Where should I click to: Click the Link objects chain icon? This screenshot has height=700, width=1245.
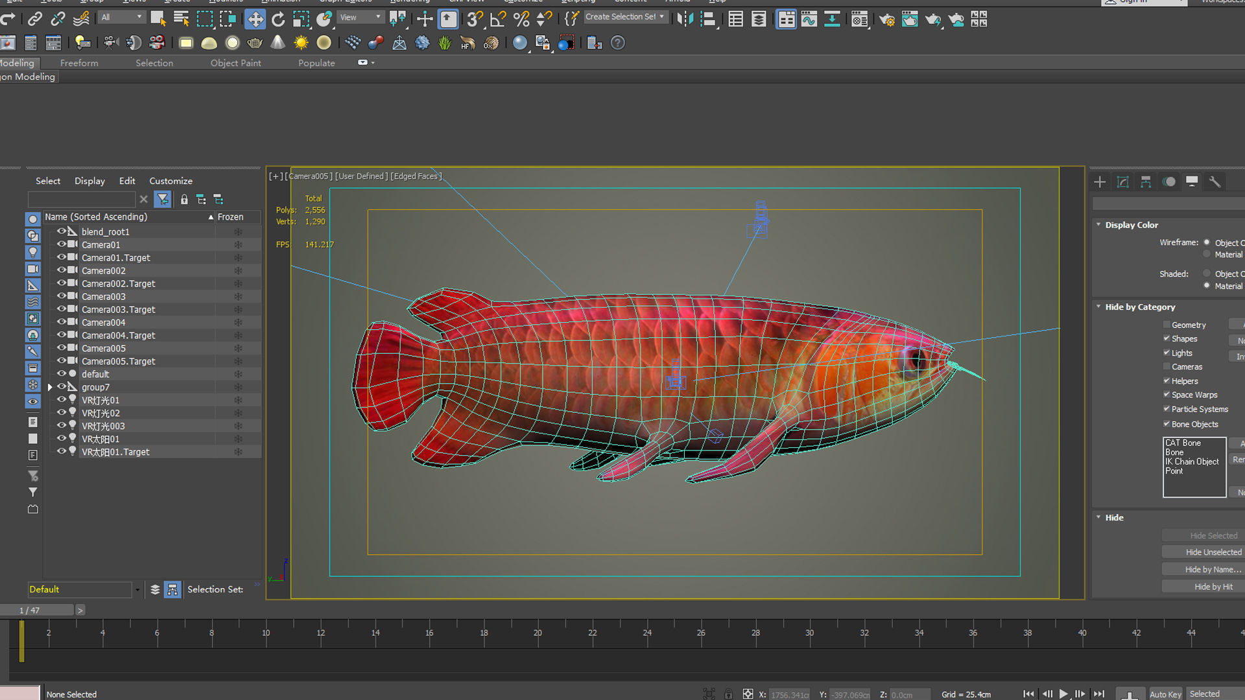pyautogui.click(x=34, y=19)
